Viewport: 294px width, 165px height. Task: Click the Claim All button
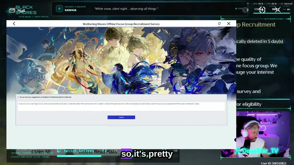tap(41, 152)
